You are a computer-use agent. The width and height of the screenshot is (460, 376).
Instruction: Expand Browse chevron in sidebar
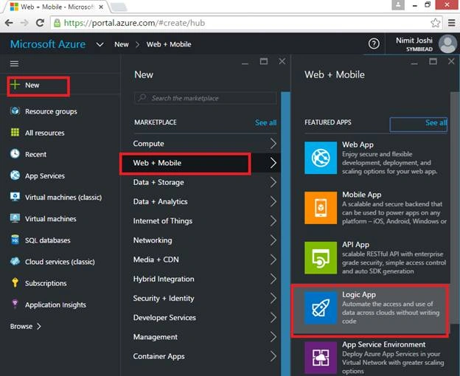pos(39,326)
